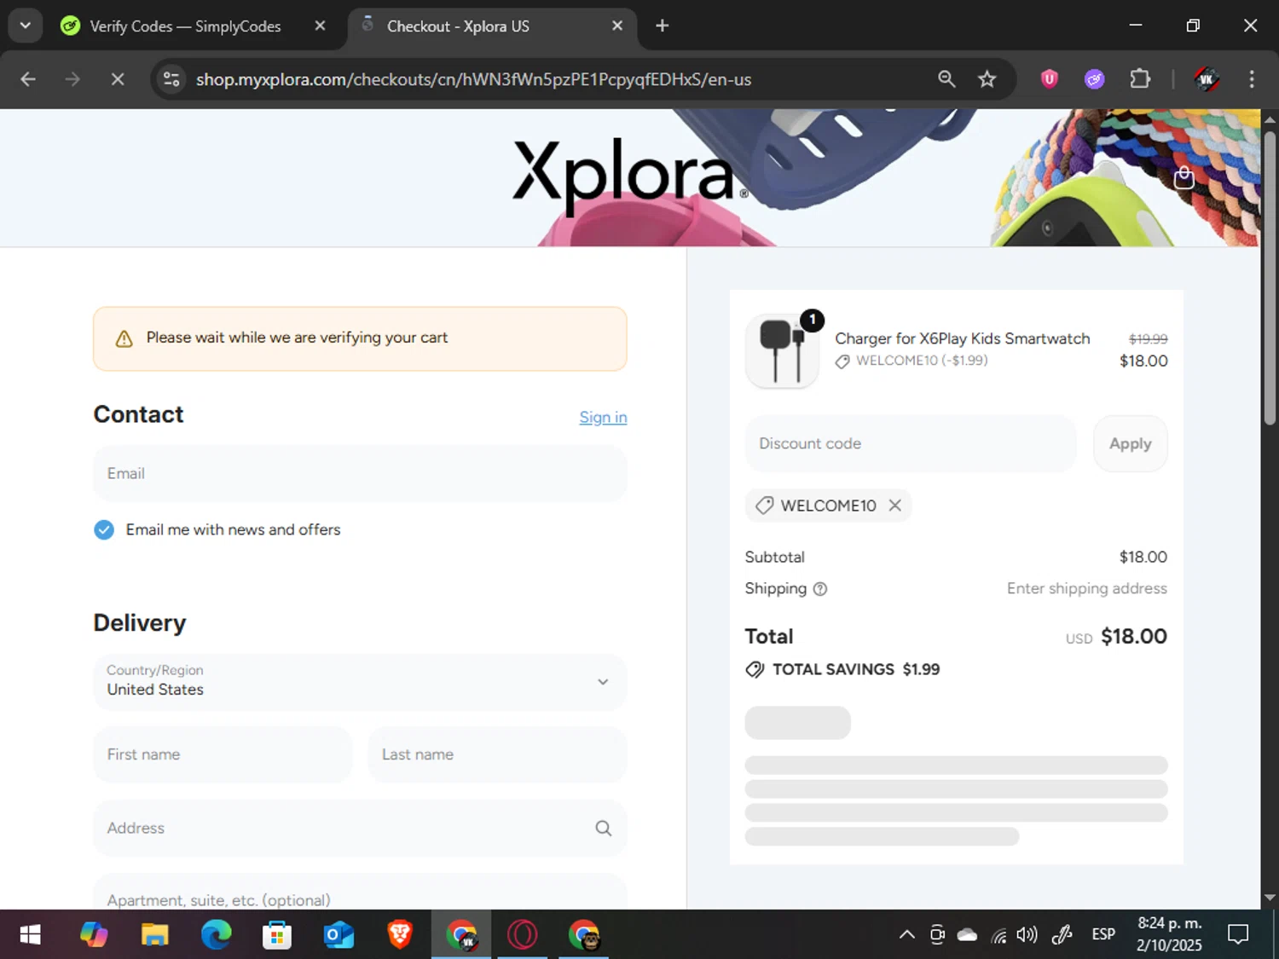Open Copilot from the taskbar
This screenshot has height=959, width=1279.
point(94,935)
